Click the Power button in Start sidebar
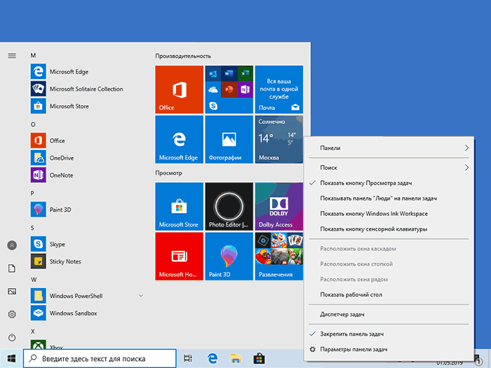 point(12,337)
